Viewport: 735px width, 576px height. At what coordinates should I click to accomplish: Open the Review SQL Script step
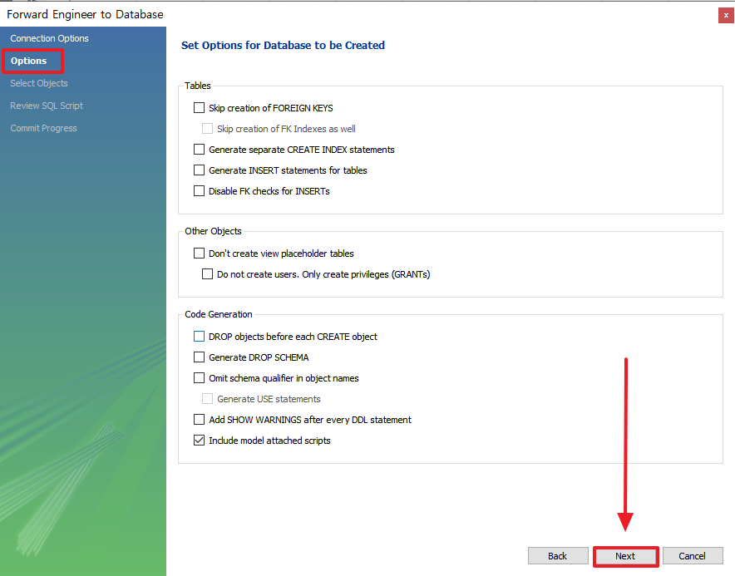(47, 106)
